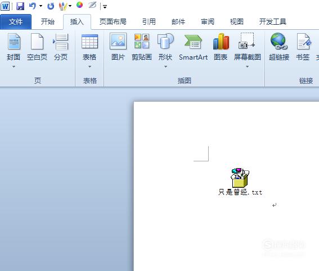Insert a chart with 图表 icon

pyautogui.click(x=221, y=41)
